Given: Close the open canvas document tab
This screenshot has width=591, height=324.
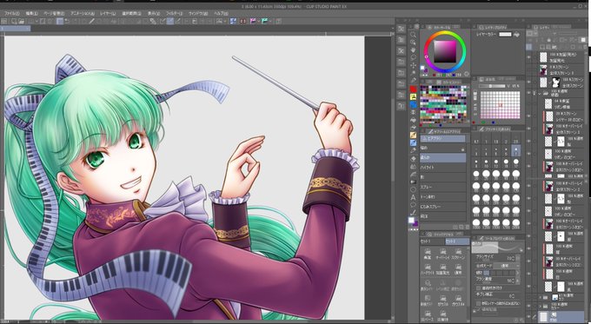Looking at the screenshot, I should (x=29, y=29).
